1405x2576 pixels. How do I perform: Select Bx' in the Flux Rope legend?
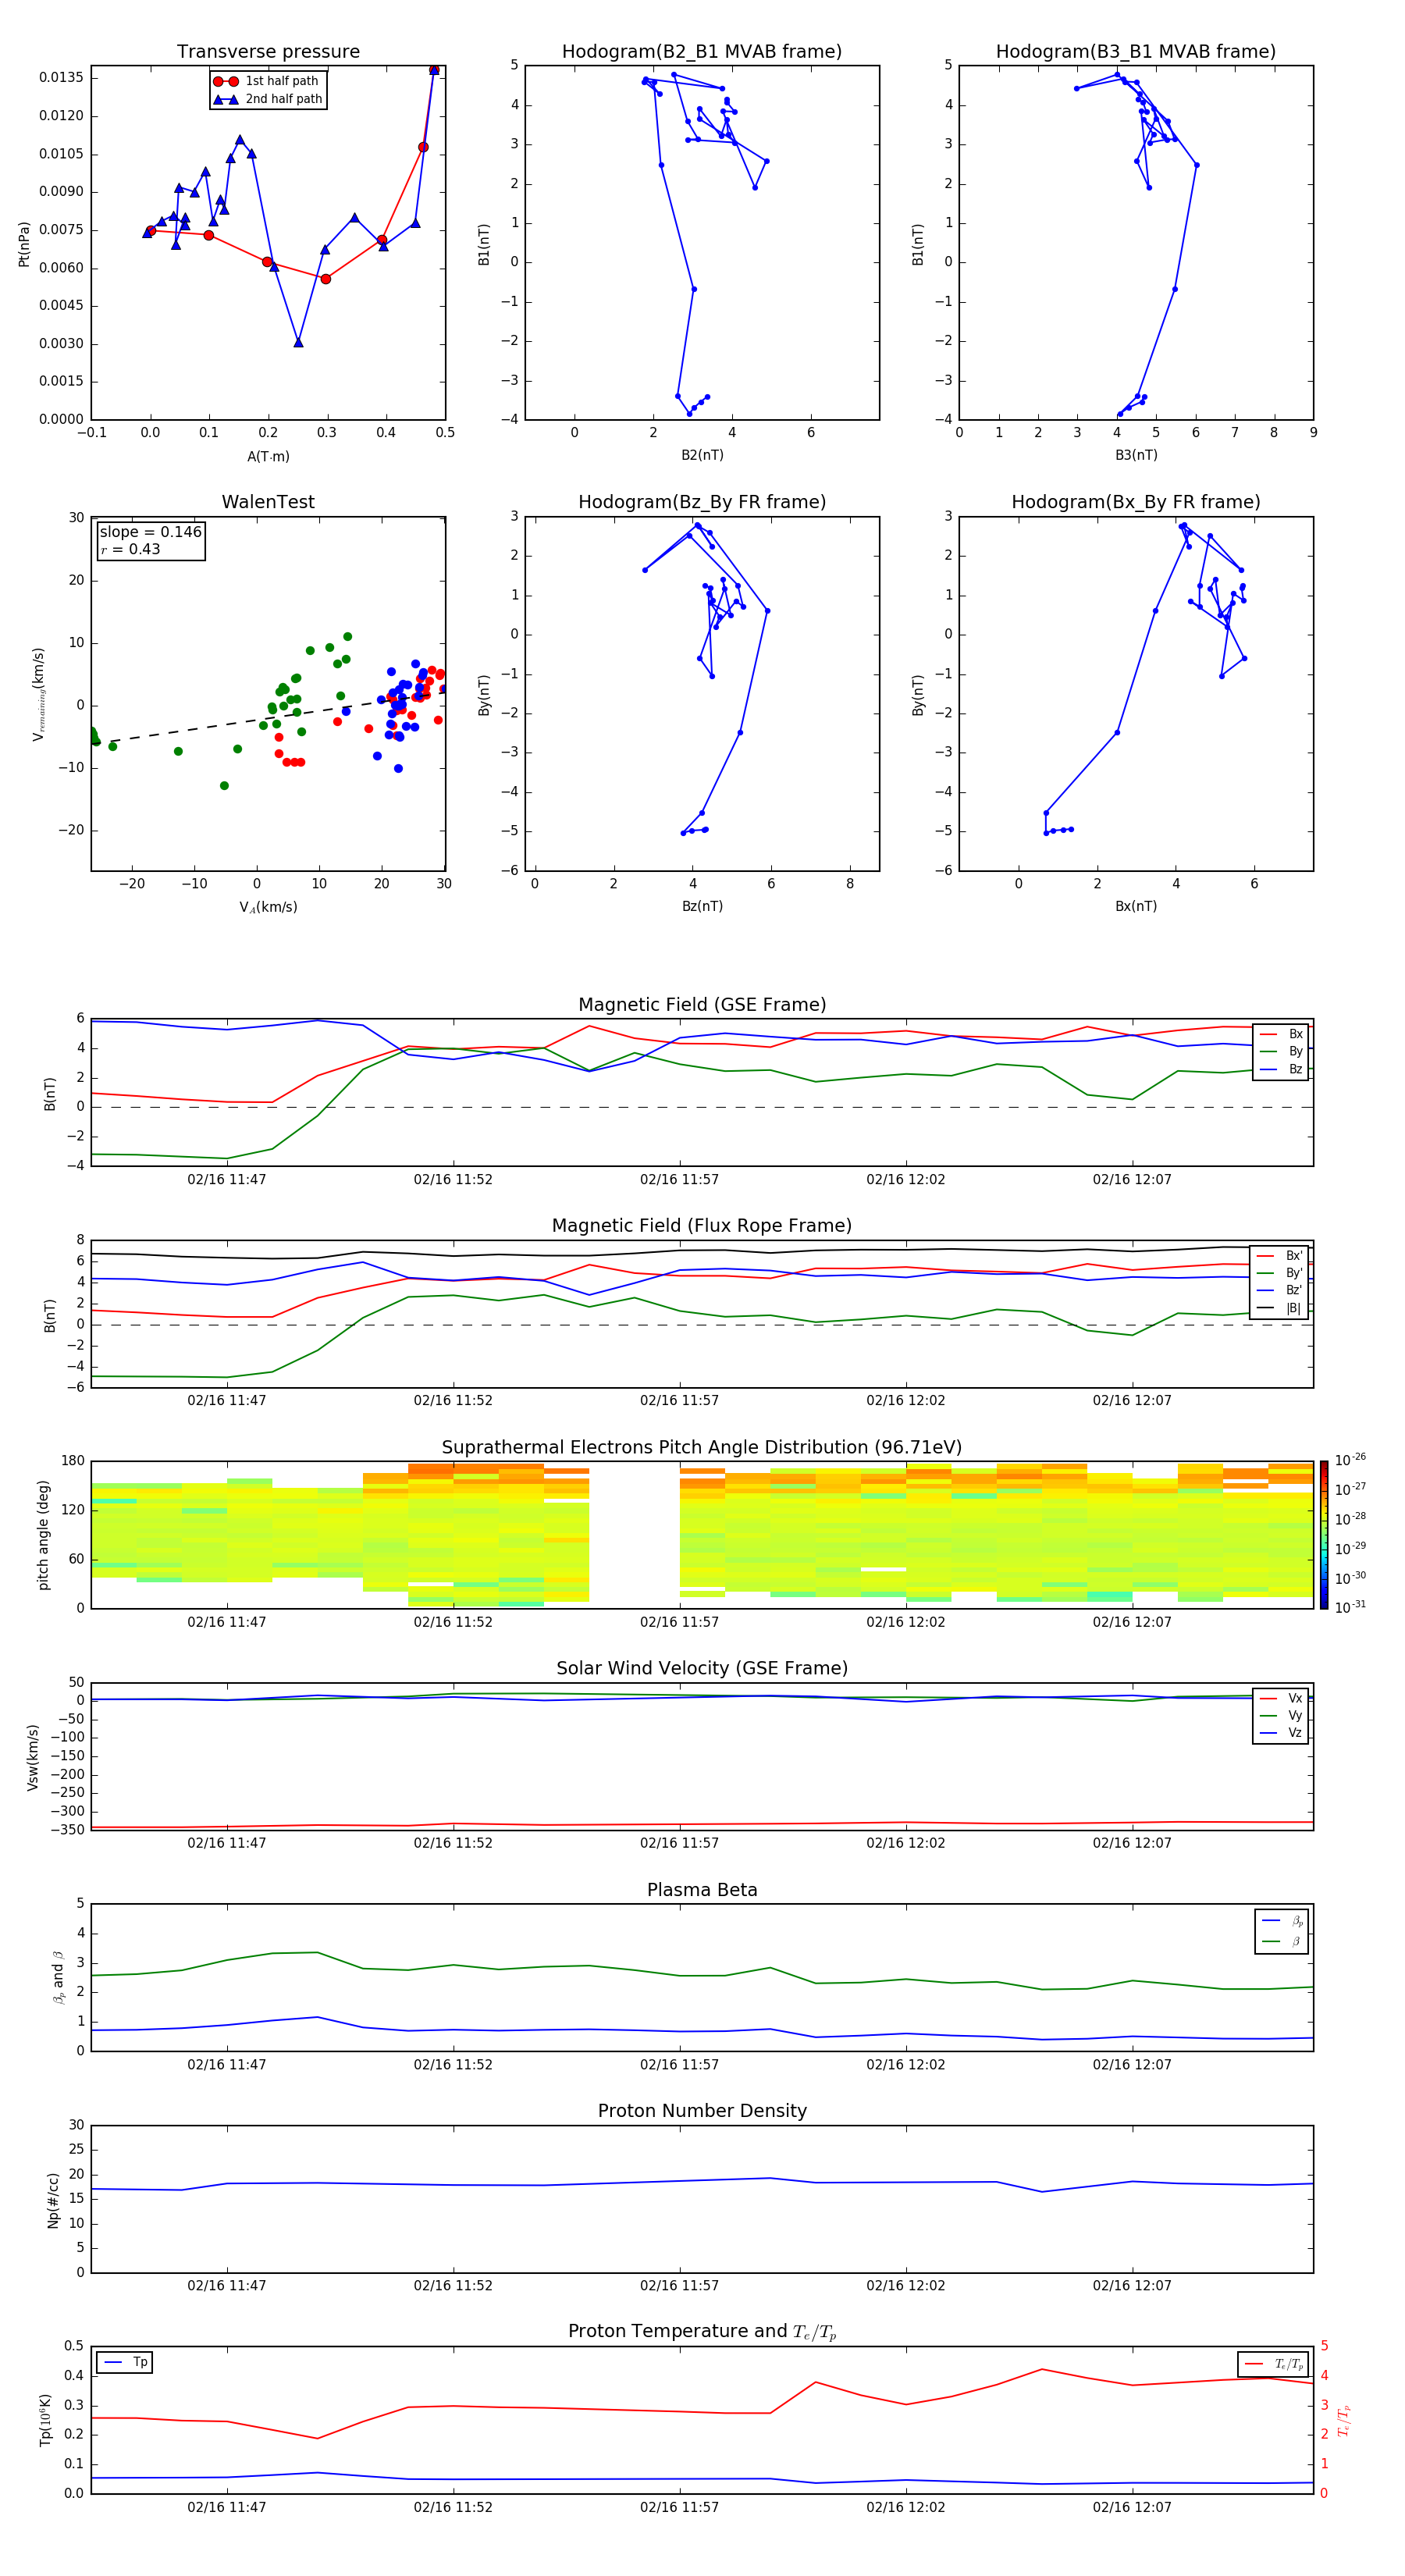coord(1280,1256)
